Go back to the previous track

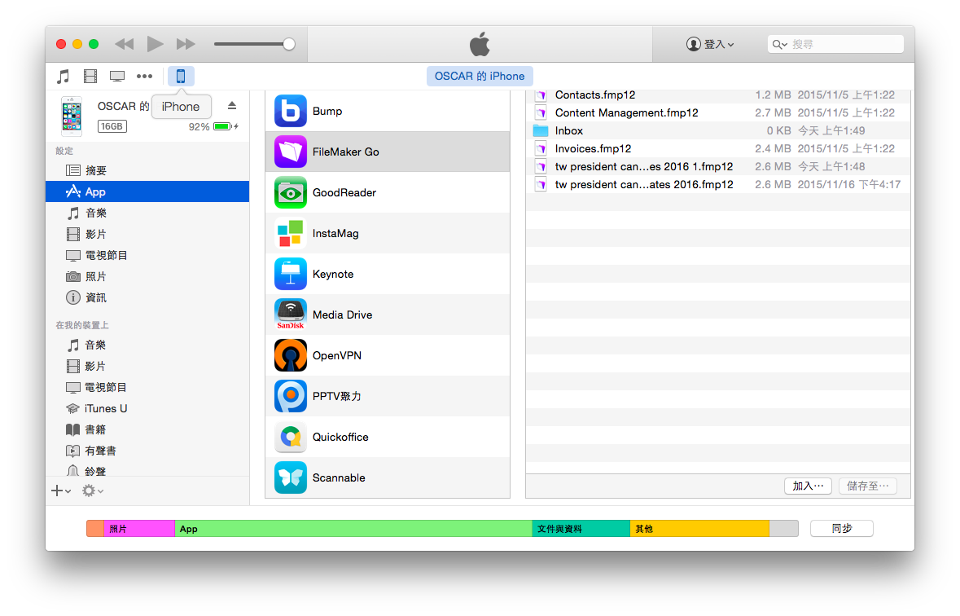coord(125,44)
